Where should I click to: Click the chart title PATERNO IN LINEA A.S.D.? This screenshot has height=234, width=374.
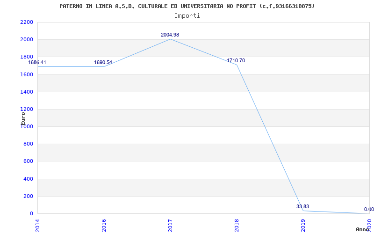187,6
